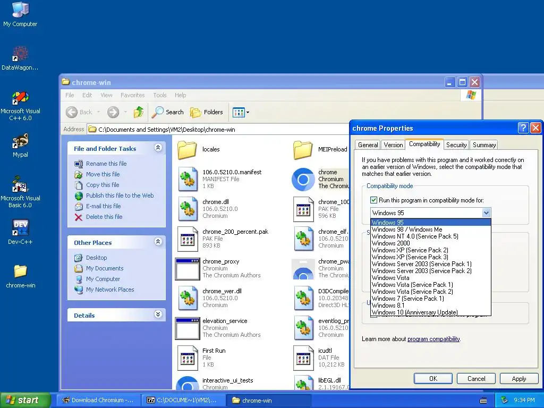Open Search in Explorer toolbar
This screenshot has height=408, width=544.
[x=167, y=112]
